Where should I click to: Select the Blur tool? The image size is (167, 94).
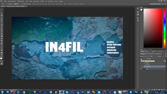(x=2, y=39)
